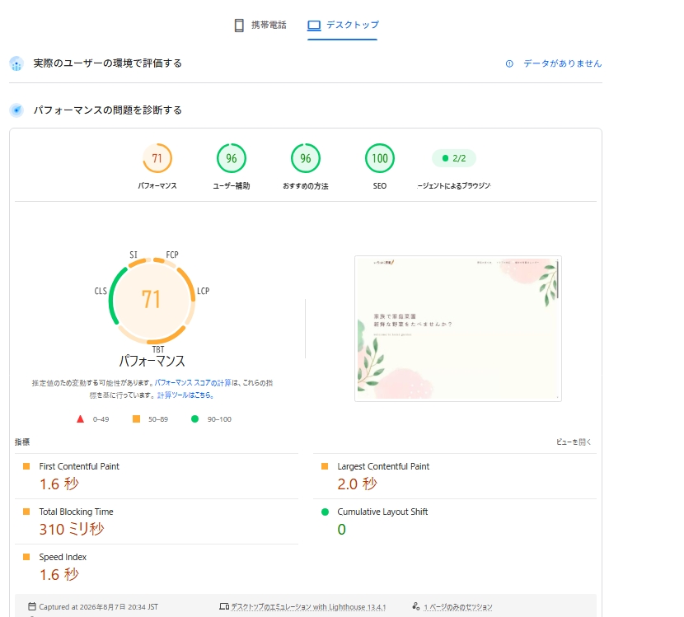Screen dimensions: 684x617
Task: Click the device emulation icon in footer
Action: coord(224,606)
